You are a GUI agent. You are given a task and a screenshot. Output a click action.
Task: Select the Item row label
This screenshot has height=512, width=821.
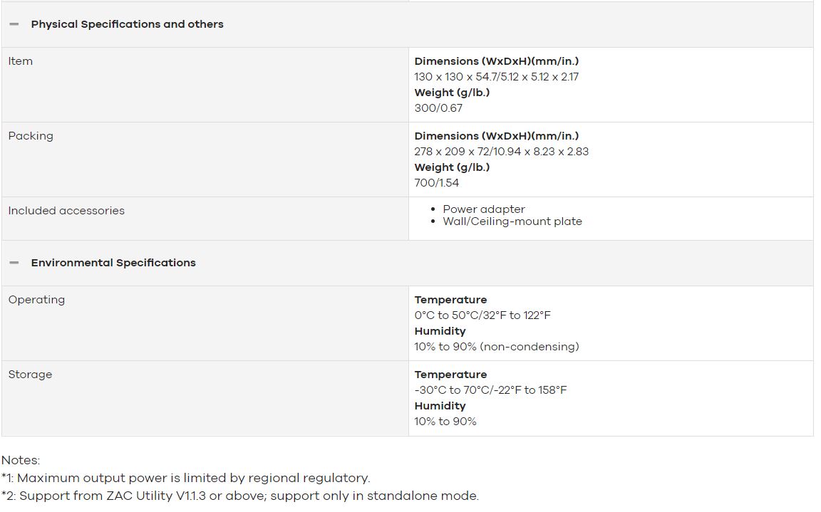click(21, 61)
